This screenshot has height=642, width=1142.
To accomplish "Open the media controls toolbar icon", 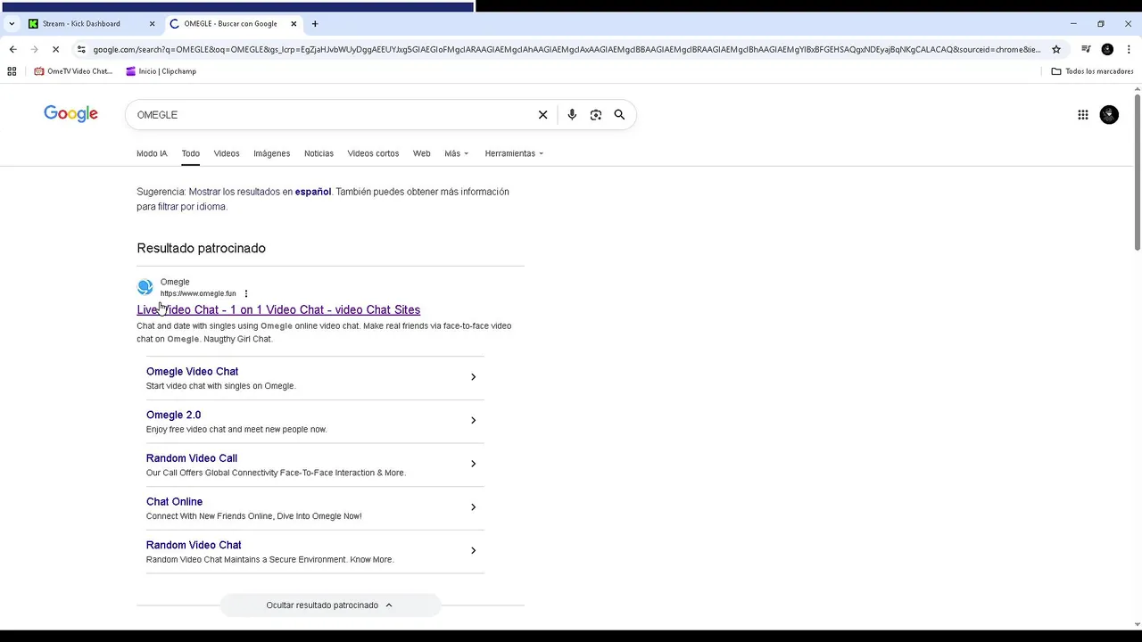I will tap(1086, 50).
